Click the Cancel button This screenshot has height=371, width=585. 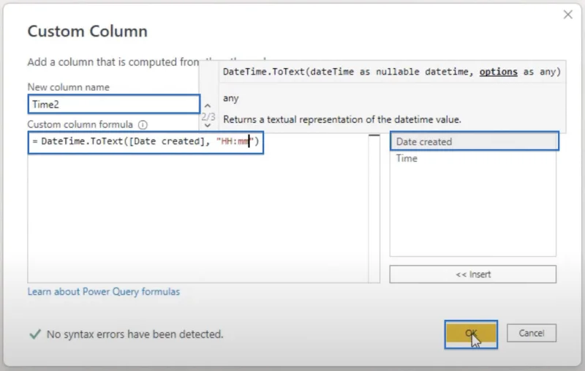(532, 333)
